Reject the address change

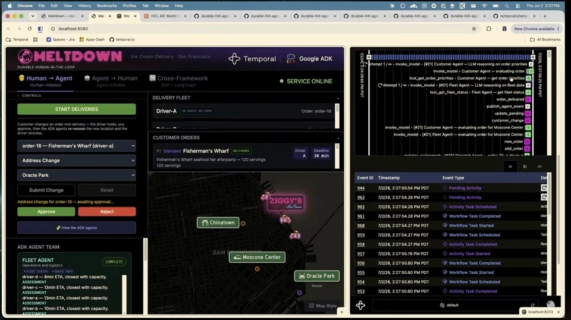click(x=106, y=212)
